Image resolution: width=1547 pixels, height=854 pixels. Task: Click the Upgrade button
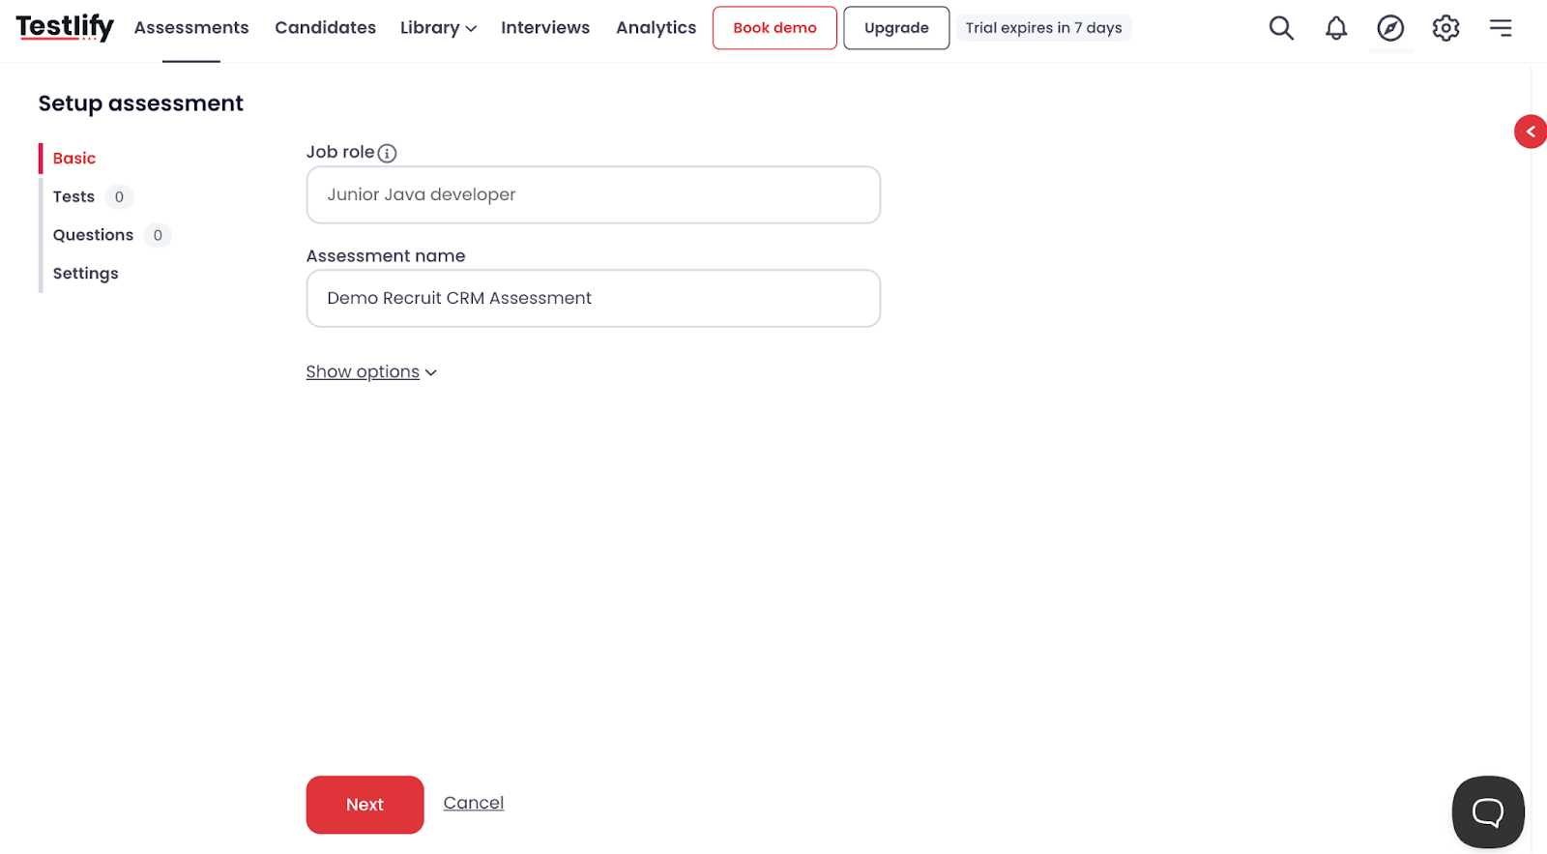coord(896,28)
